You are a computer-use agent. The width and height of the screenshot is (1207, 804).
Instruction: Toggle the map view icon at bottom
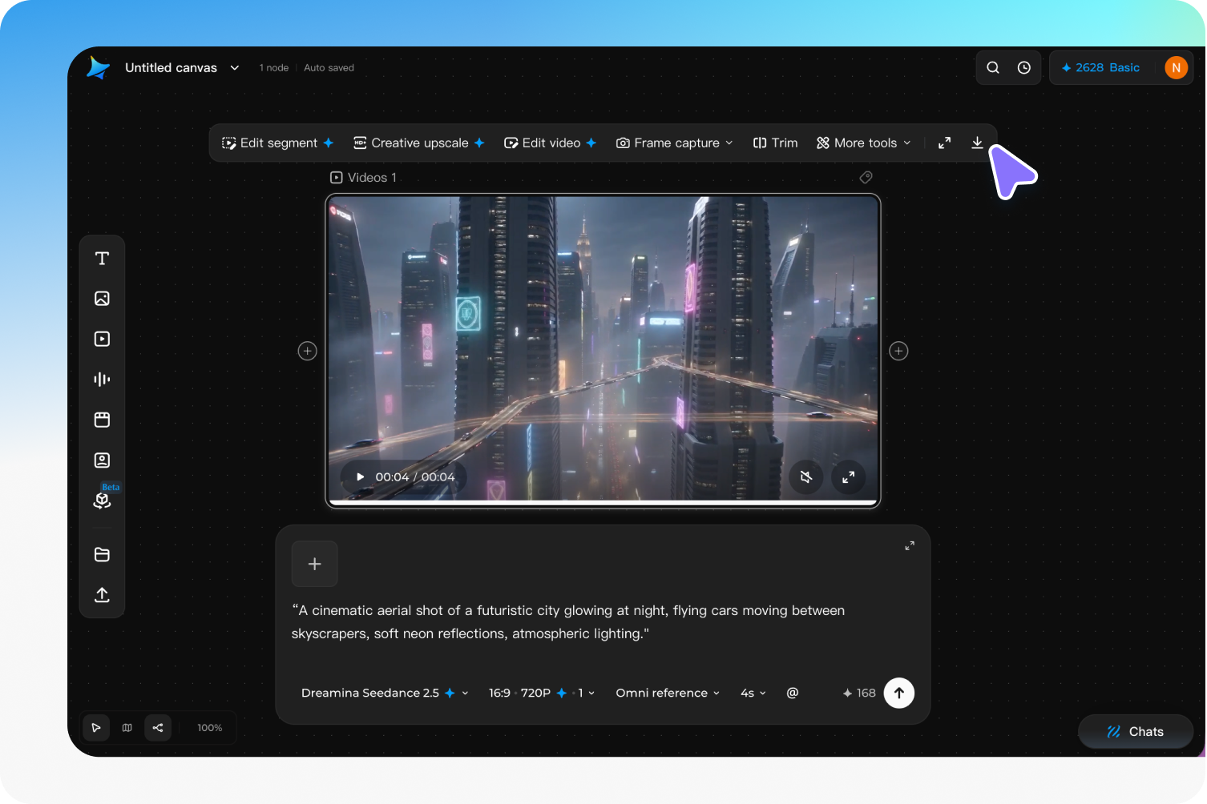[127, 727]
